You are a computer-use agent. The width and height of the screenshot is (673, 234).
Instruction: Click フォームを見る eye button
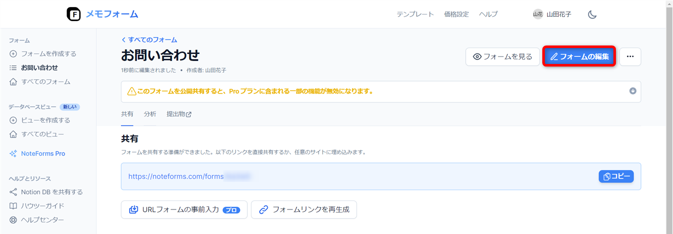(502, 56)
